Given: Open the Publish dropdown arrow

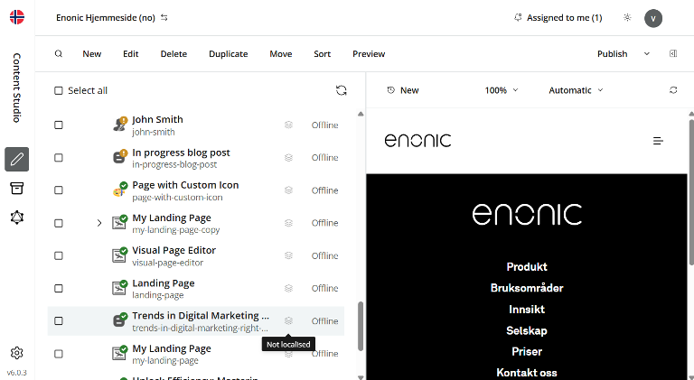Looking at the screenshot, I should [x=647, y=54].
